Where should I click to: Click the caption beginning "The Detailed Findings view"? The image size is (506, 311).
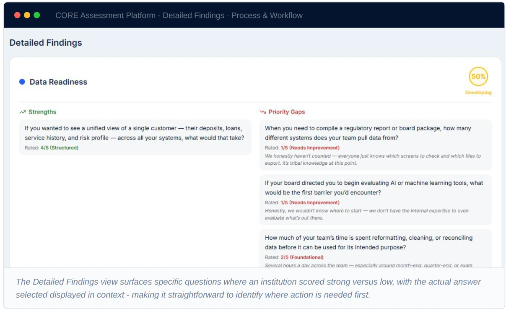pyautogui.click(x=248, y=288)
